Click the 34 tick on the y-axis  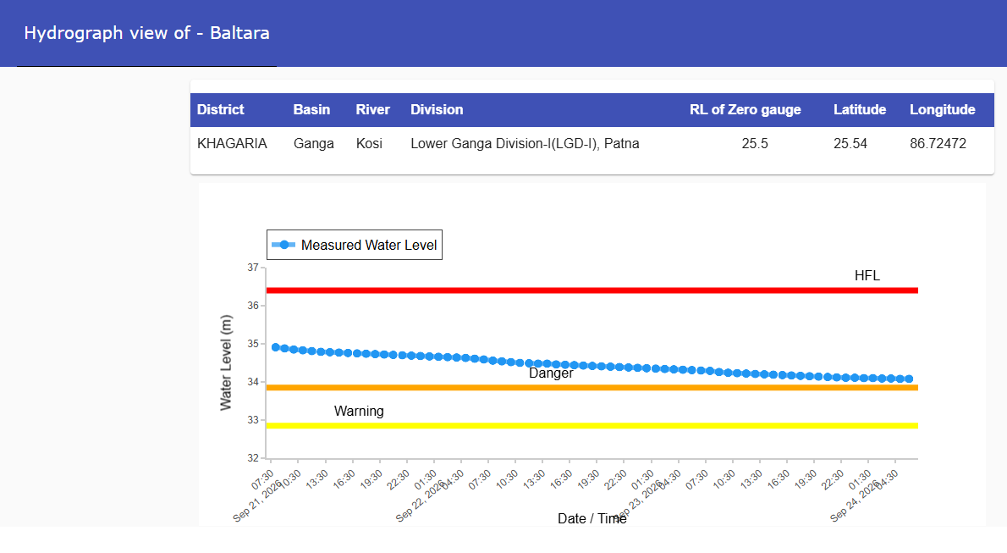pyautogui.click(x=253, y=382)
